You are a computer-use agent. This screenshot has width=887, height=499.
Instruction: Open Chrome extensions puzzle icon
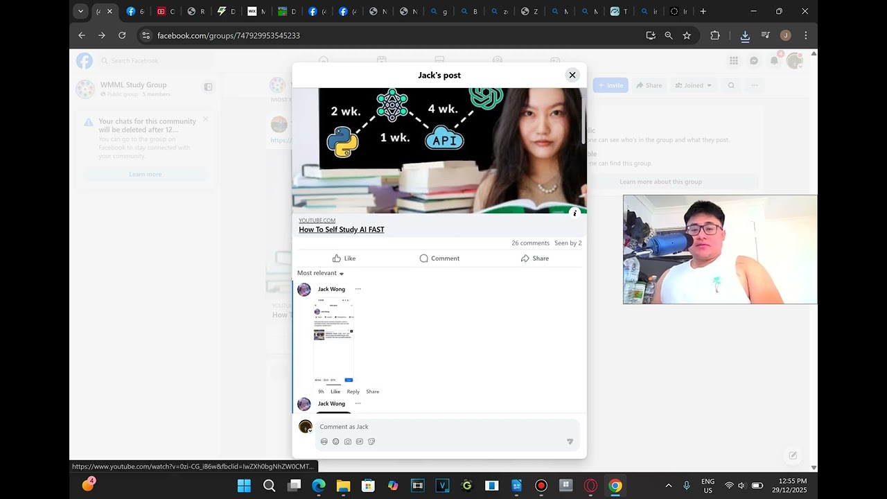point(715,35)
